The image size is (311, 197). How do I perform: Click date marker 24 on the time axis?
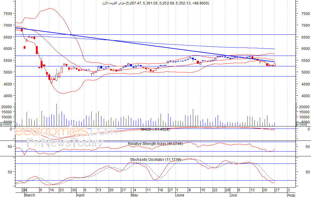click(x=25, y=190)
